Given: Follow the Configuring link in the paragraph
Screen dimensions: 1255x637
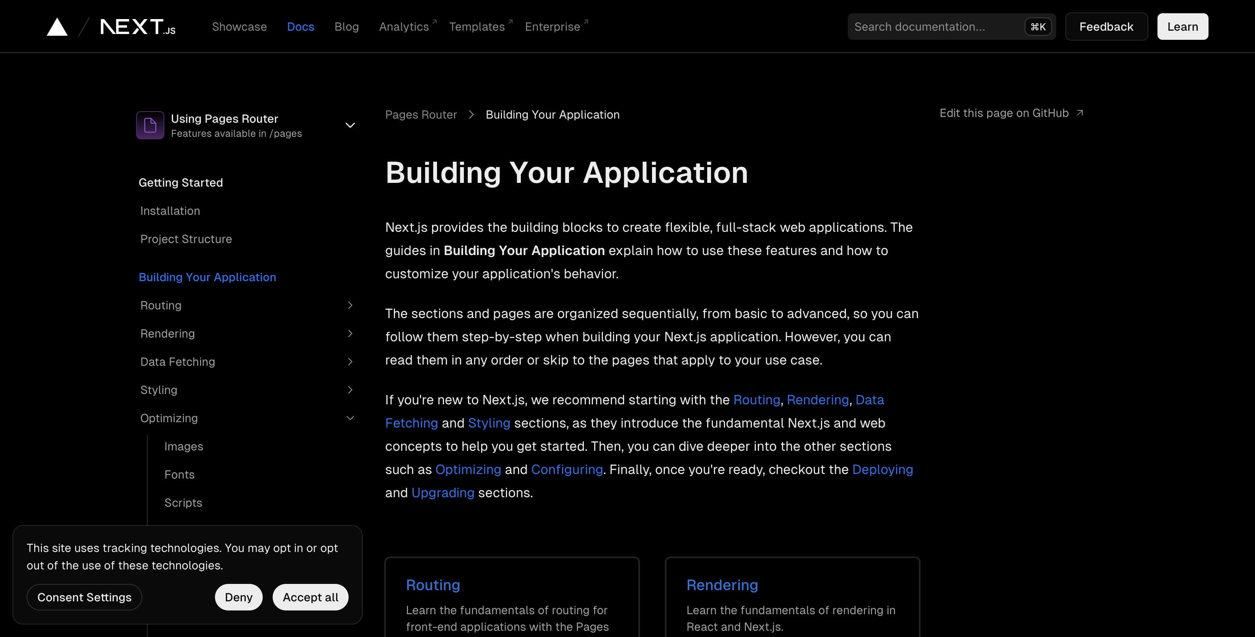Looking at the screenshot, I should (x=566, y=469).
